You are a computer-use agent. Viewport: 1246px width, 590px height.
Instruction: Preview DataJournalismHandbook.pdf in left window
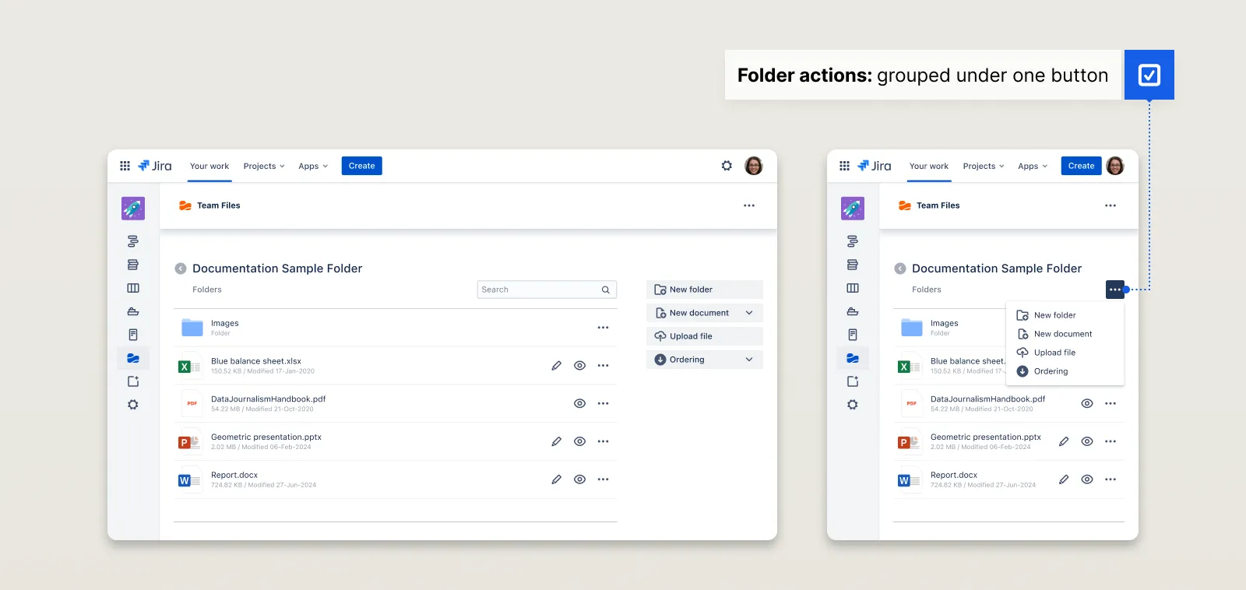coord(579,403)
